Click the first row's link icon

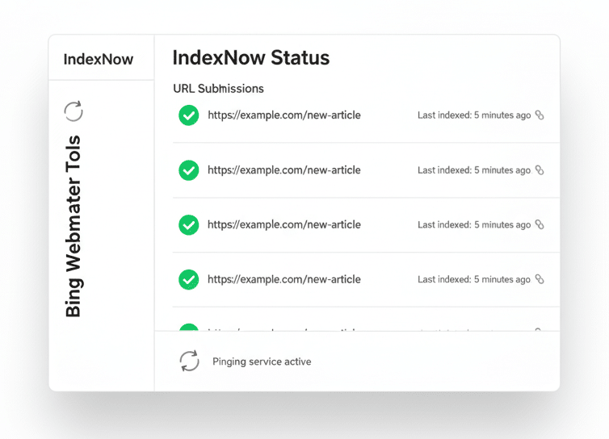(540, 115)
